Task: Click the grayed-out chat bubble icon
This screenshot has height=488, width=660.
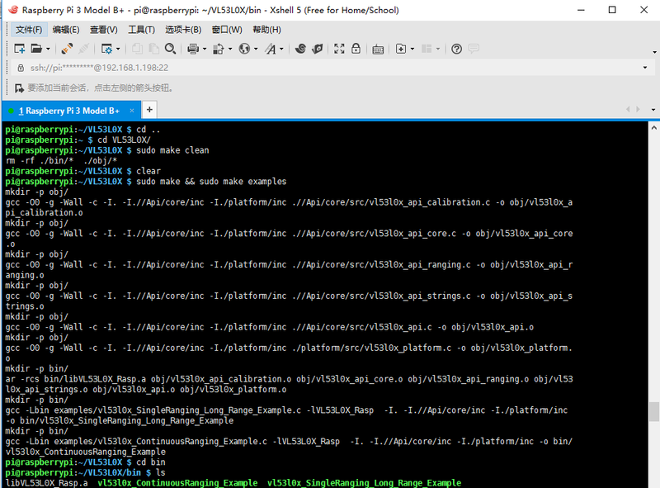Action: point(474,49)
